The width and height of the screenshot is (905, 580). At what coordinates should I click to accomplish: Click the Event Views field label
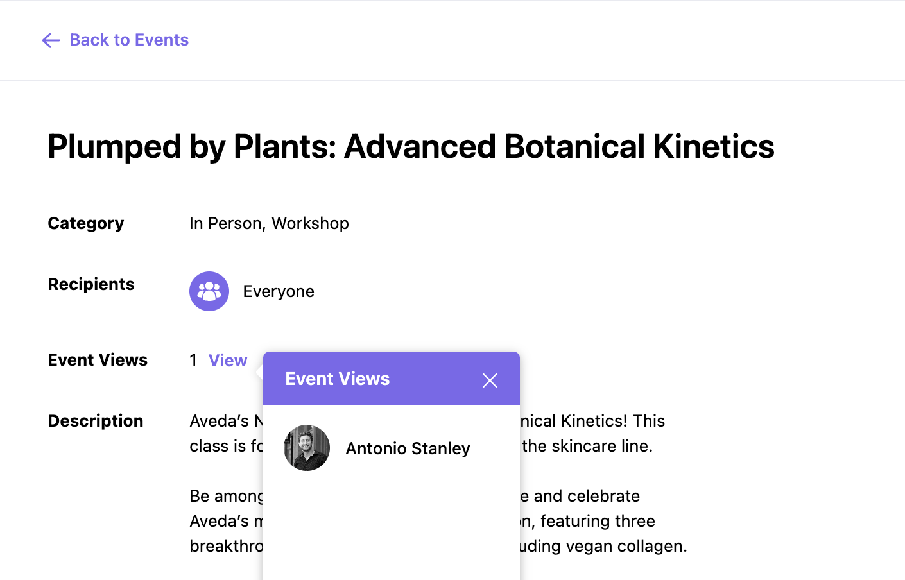pos(98,360)
